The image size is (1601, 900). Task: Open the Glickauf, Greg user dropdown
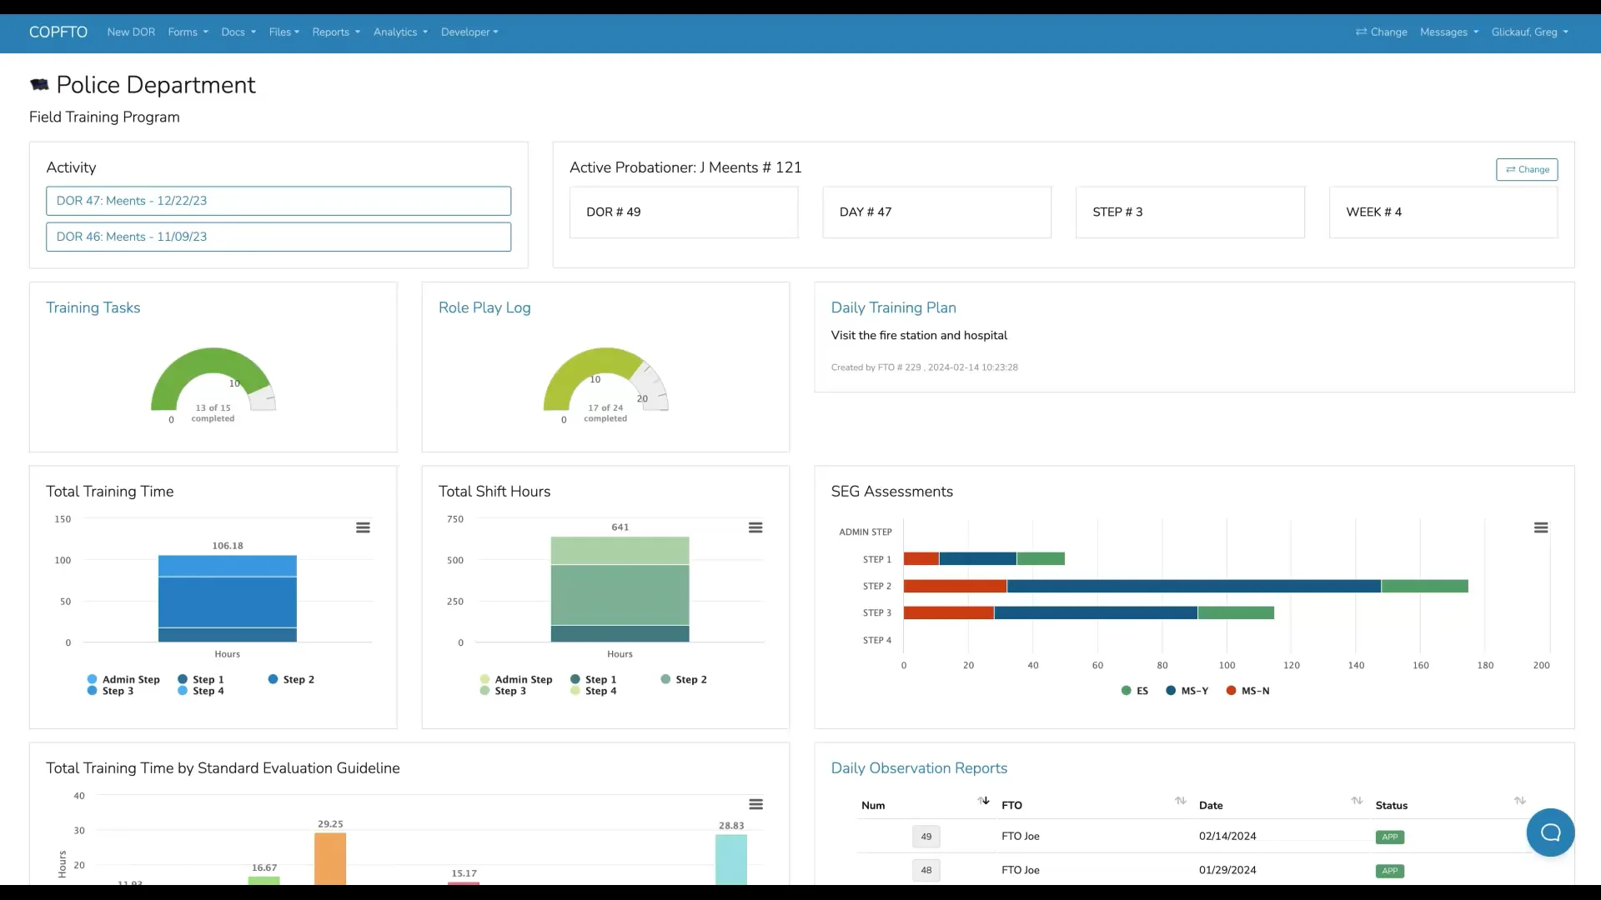(x=1529, y=32)
